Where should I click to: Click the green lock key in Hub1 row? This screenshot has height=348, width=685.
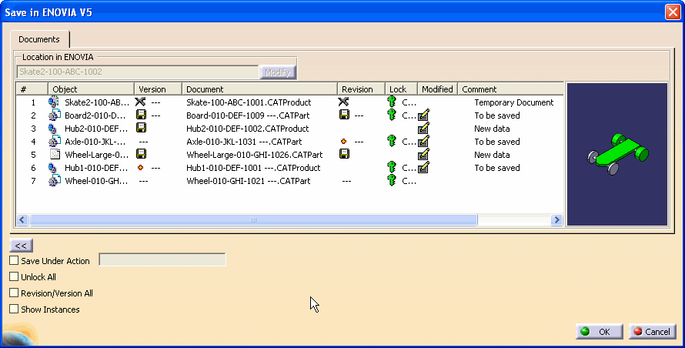(x=392, y=167)
